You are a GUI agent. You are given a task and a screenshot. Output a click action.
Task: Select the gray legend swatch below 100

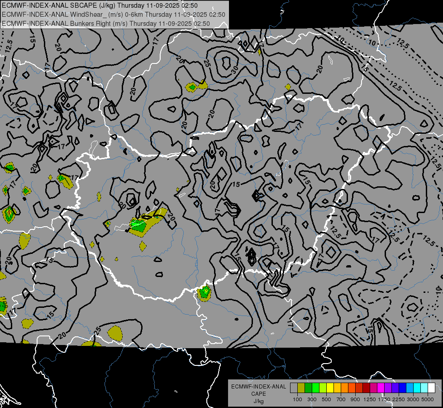click(294, 388)
